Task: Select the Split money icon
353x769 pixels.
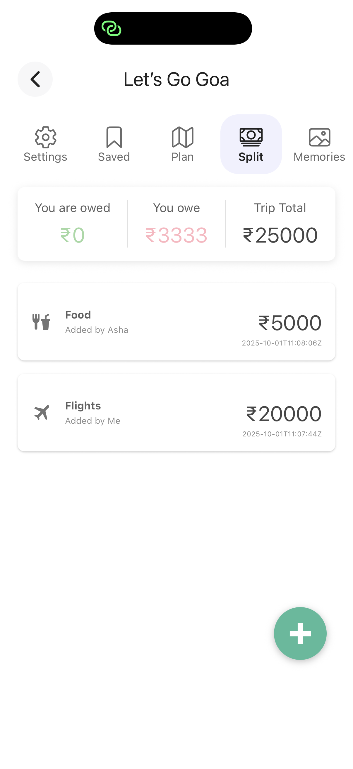Action: pos(251,137)
